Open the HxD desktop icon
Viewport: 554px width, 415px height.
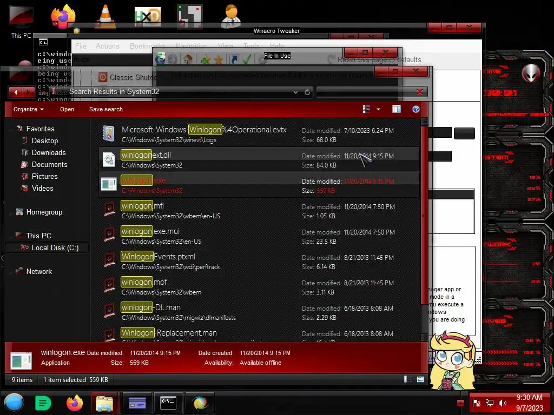tap(148, 16)
